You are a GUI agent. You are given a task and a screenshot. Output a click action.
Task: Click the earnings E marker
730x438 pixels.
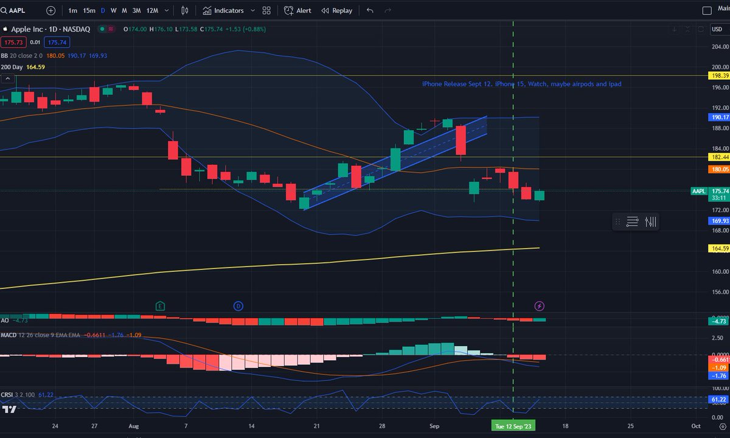click(160, 305)
